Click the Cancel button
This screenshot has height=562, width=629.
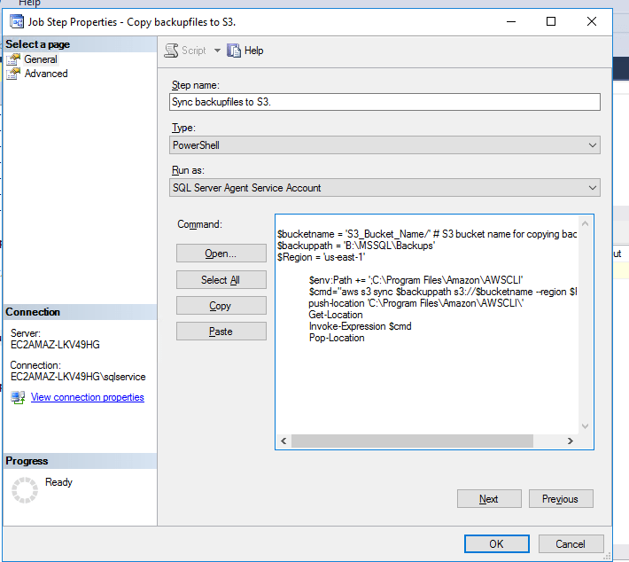tap(571, 543)
